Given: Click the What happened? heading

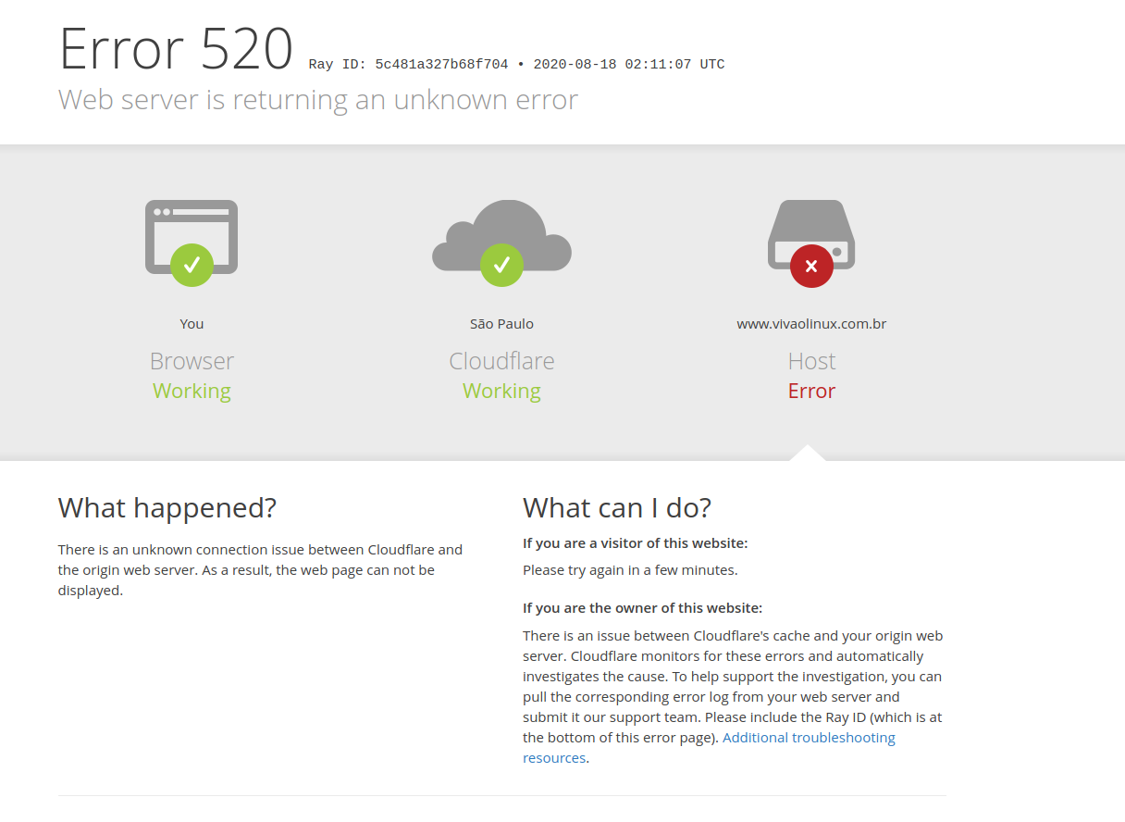Looking at the screenshot, I should [167, 508].
